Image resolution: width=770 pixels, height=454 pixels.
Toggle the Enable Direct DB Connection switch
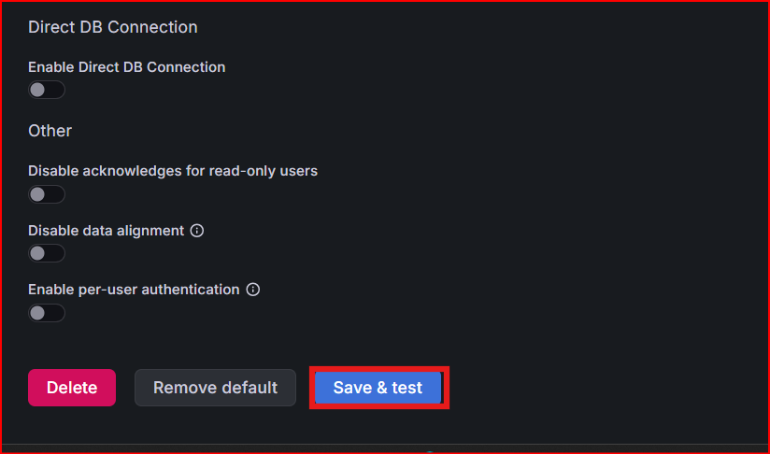[47, 90]
